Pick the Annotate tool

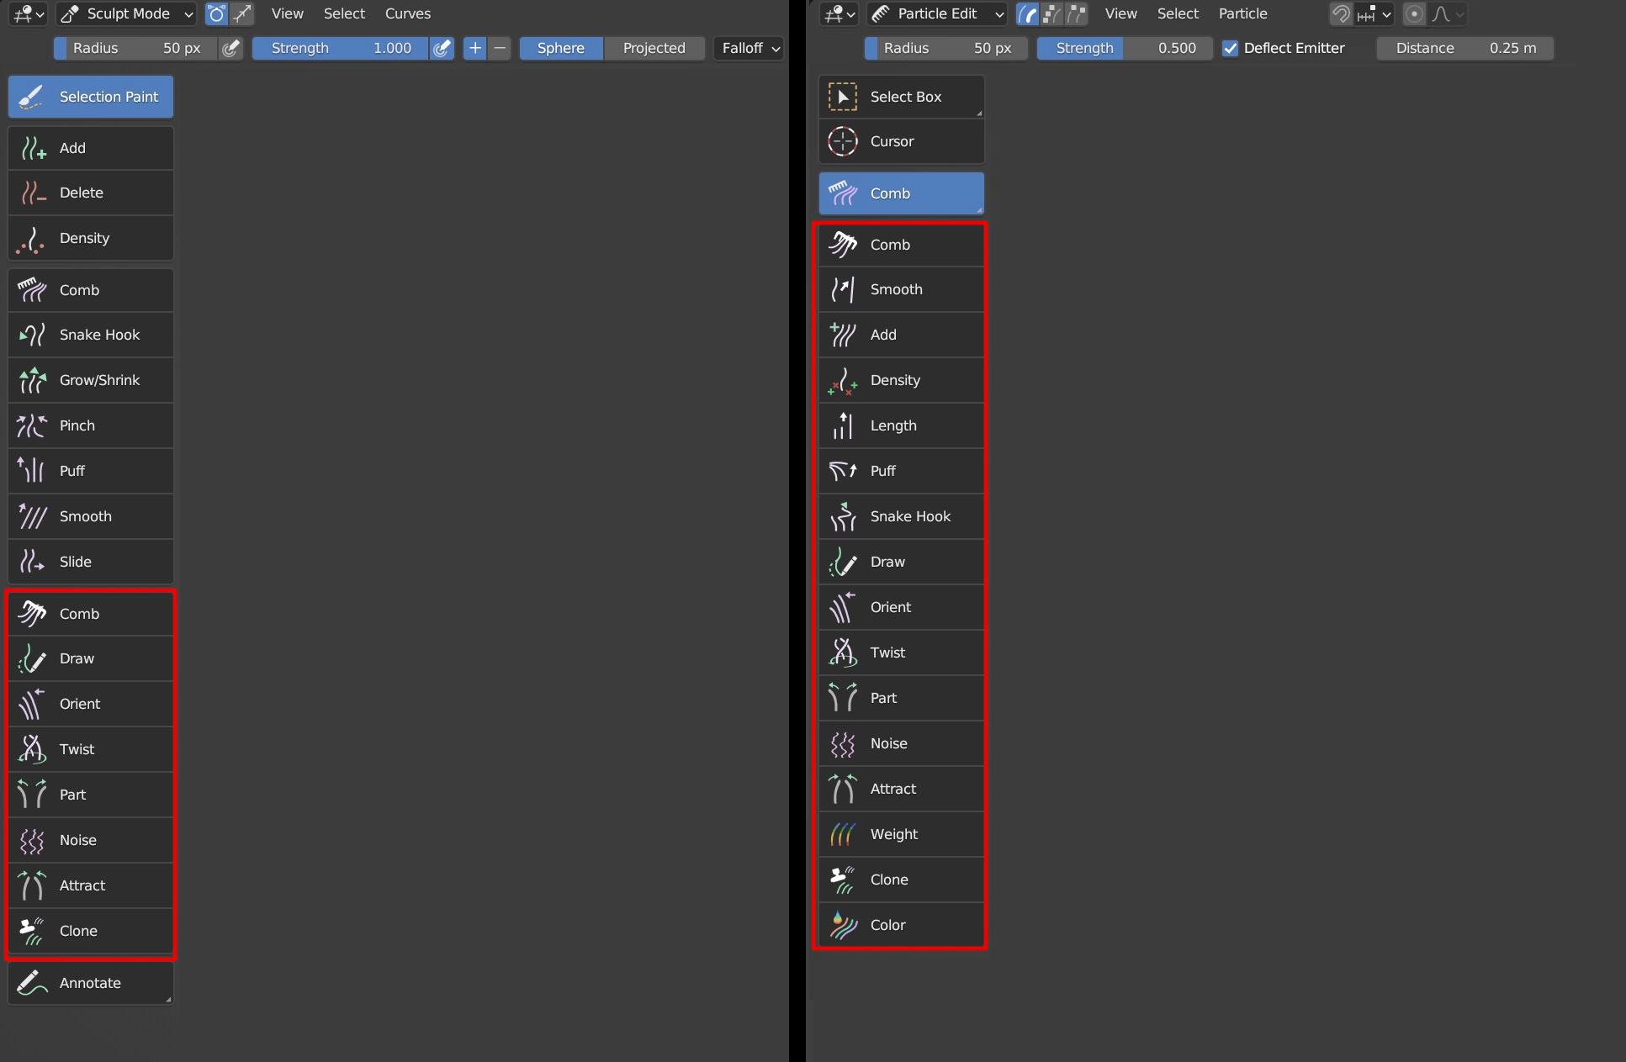91,983
